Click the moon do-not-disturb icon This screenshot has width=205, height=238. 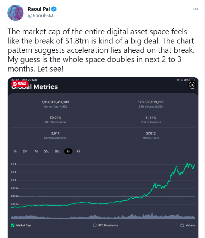point(182,80)
